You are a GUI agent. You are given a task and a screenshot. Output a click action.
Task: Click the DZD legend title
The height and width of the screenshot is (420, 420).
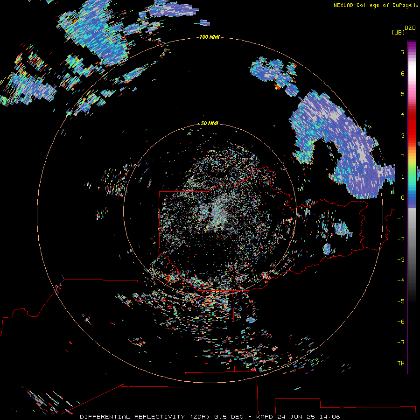point(410,28)
